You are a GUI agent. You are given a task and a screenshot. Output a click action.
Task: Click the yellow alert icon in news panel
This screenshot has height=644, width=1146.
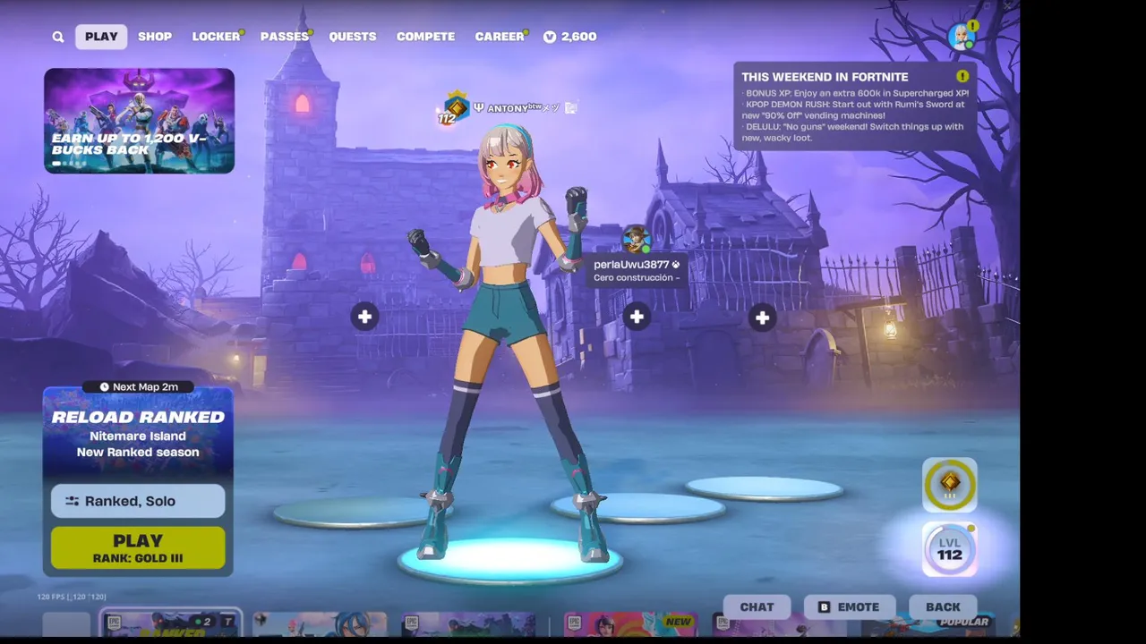point(962,77)
